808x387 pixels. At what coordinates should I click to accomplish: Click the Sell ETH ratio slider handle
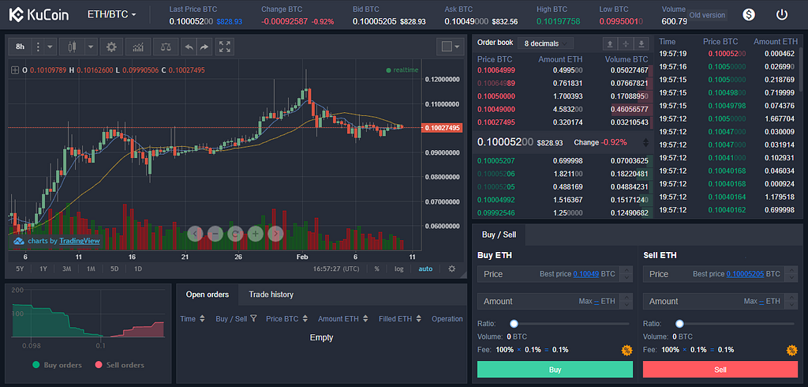coord(679,324)
